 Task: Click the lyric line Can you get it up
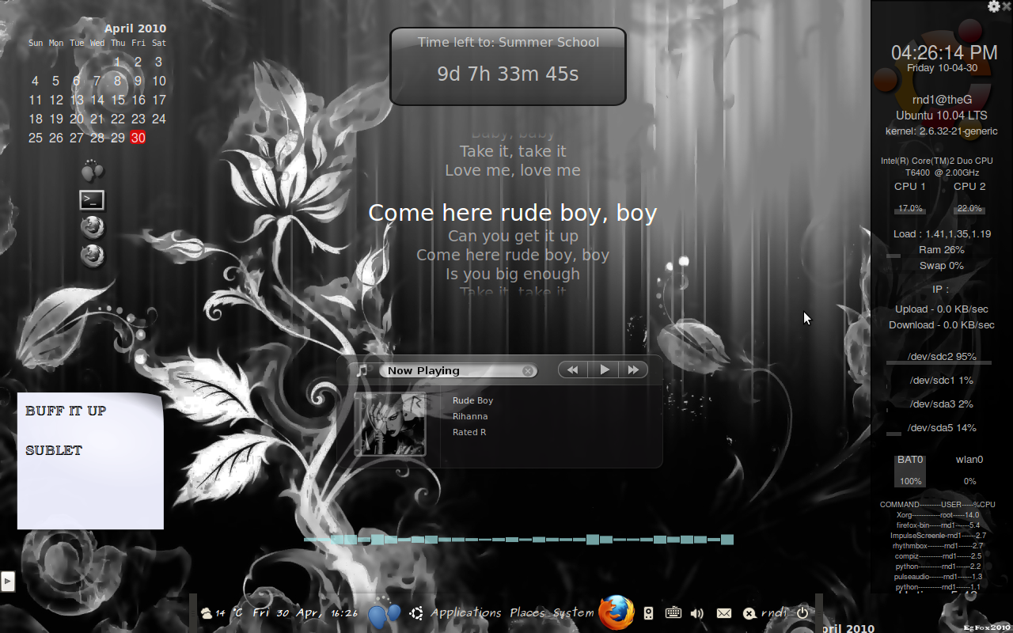point(513,236)
